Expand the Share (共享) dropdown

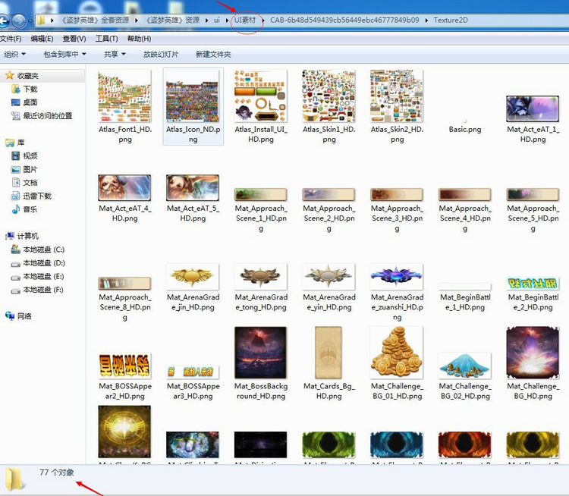[115, 54]
